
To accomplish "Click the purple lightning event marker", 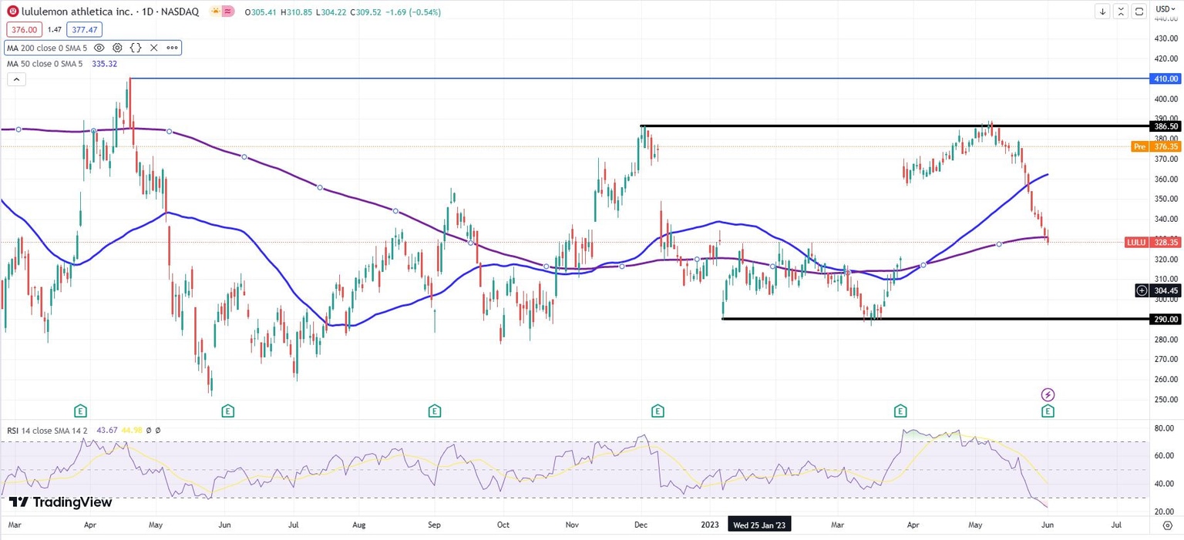I will point(1048,394).
